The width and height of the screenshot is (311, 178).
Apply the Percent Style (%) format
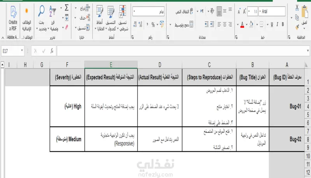pyautogui.click(x=153, y=24)
